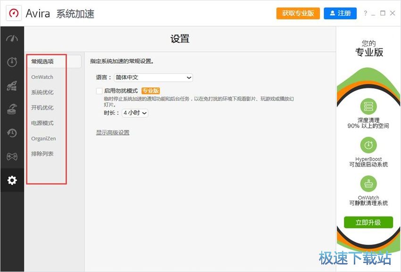The image size is (401, 272).
Task: Select the OnWatch settings tab
Action: 42,77
